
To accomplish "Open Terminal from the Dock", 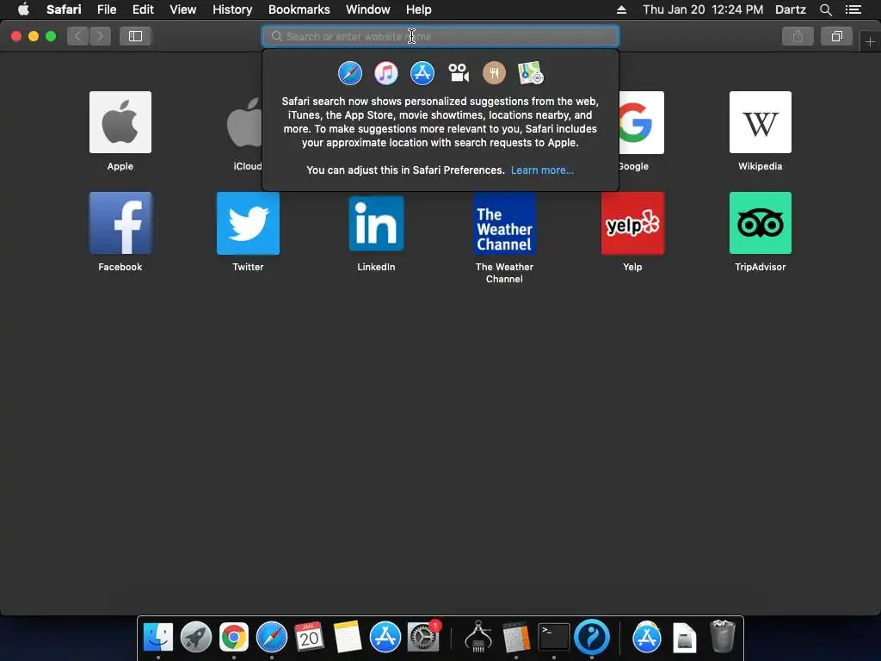I will coord(553,637).
